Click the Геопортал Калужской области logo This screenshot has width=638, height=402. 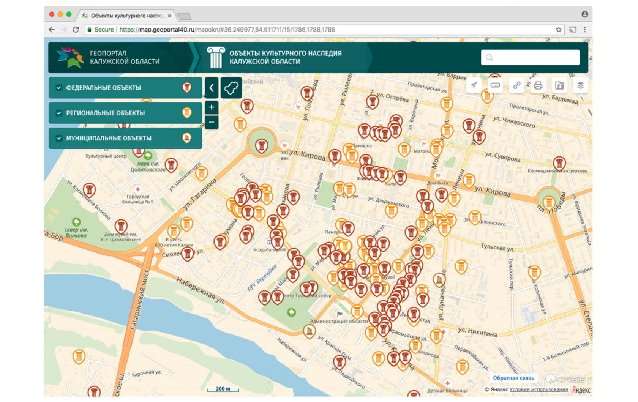(x=70, y=57)
